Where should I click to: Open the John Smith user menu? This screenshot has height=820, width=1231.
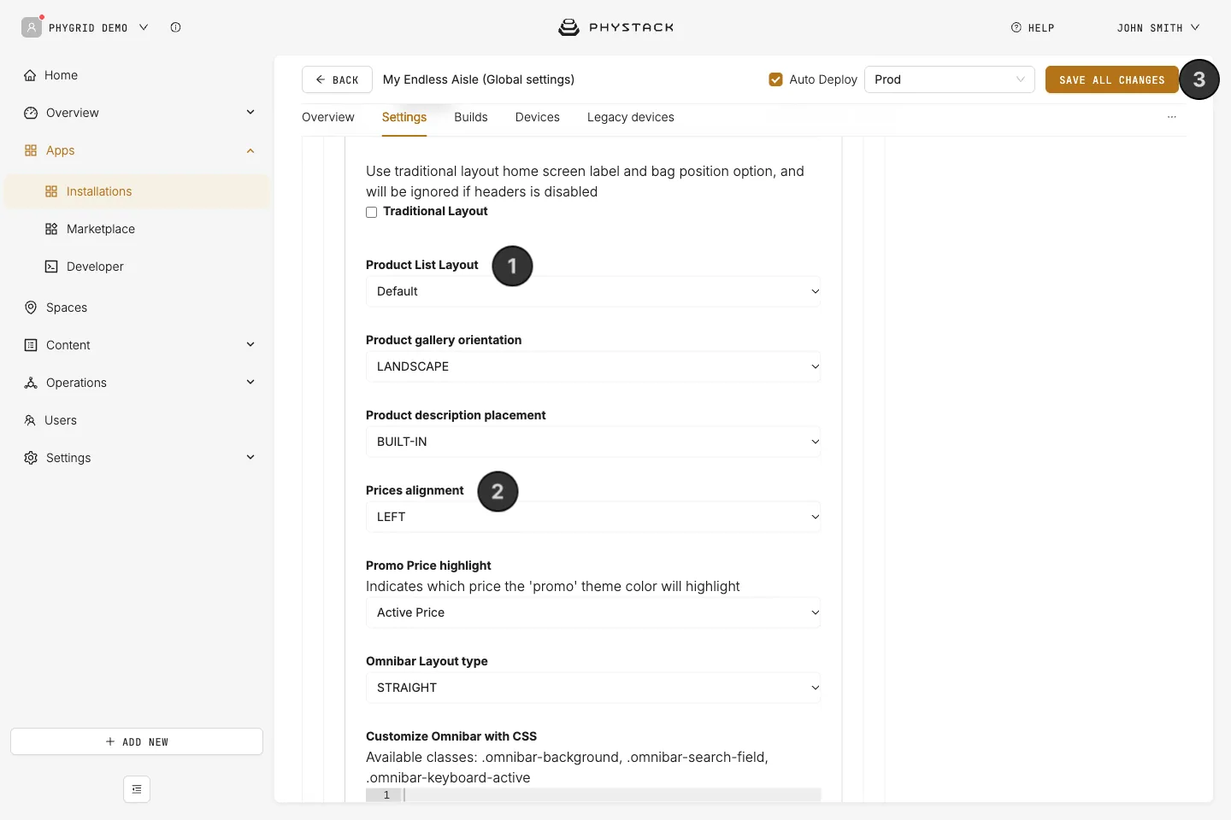(x=1158, y=27)
